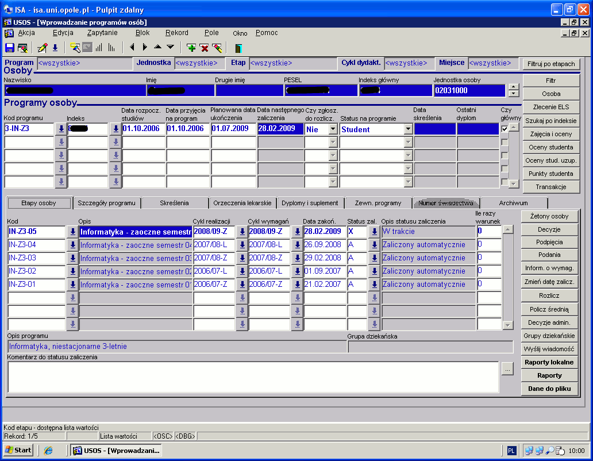Open the Akcja menu
Image resolution: width=593 pixels, height=461 pixels.
(x=26, y=33)
